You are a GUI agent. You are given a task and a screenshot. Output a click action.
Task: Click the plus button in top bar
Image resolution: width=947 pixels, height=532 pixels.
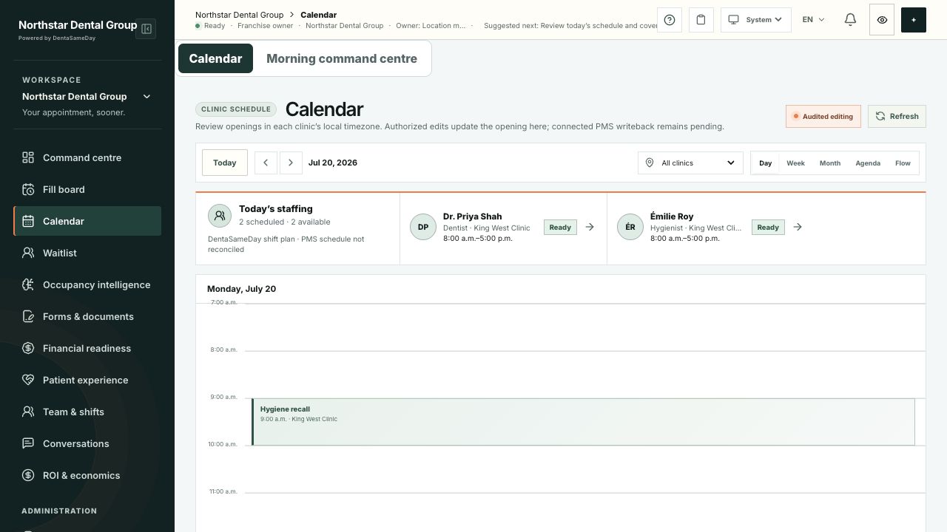click(x=914, y=20)
